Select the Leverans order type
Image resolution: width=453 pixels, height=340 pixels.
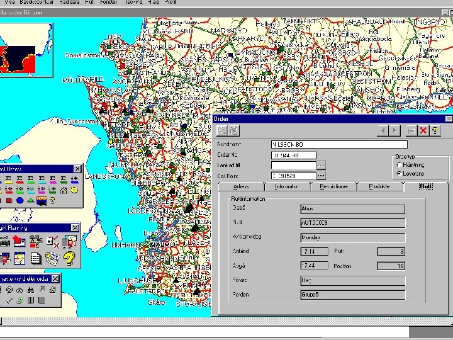(411, 174)
